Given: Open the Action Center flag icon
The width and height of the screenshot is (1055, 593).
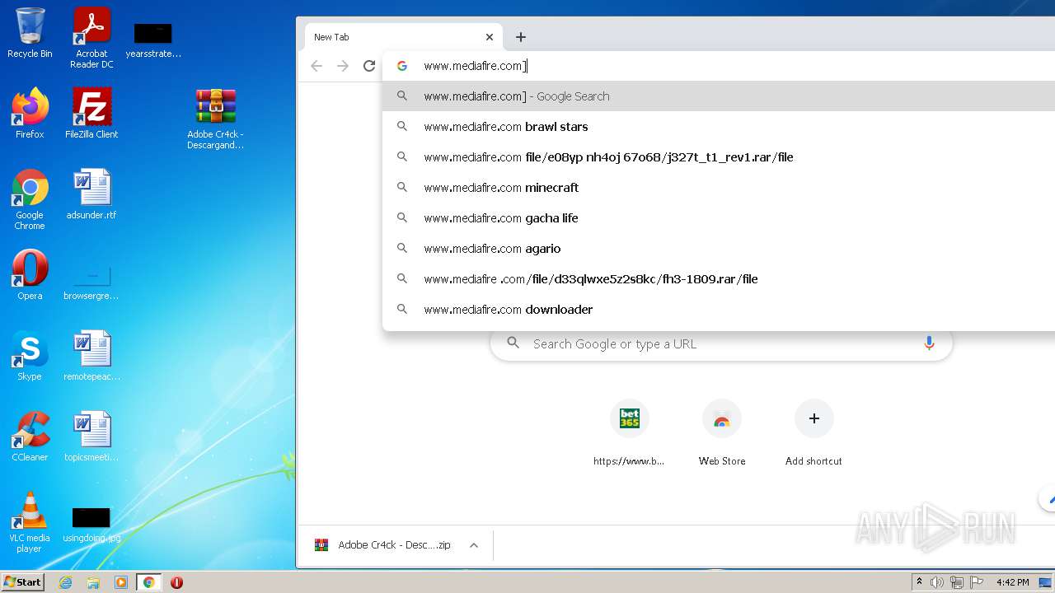Looking at the screenshot, I should [976, 582].
